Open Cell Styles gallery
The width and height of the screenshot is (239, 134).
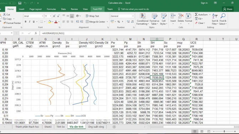pos(163,19)
